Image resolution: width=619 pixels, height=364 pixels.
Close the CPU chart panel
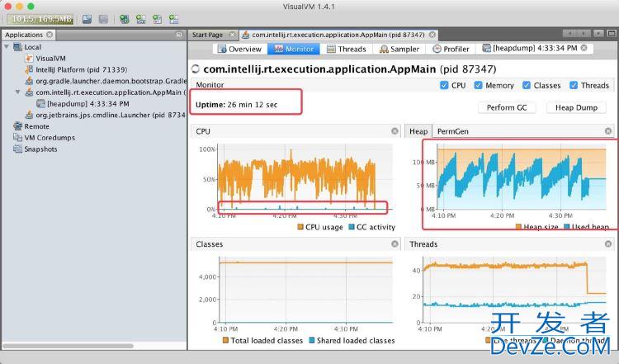click(x=395, y=131)
